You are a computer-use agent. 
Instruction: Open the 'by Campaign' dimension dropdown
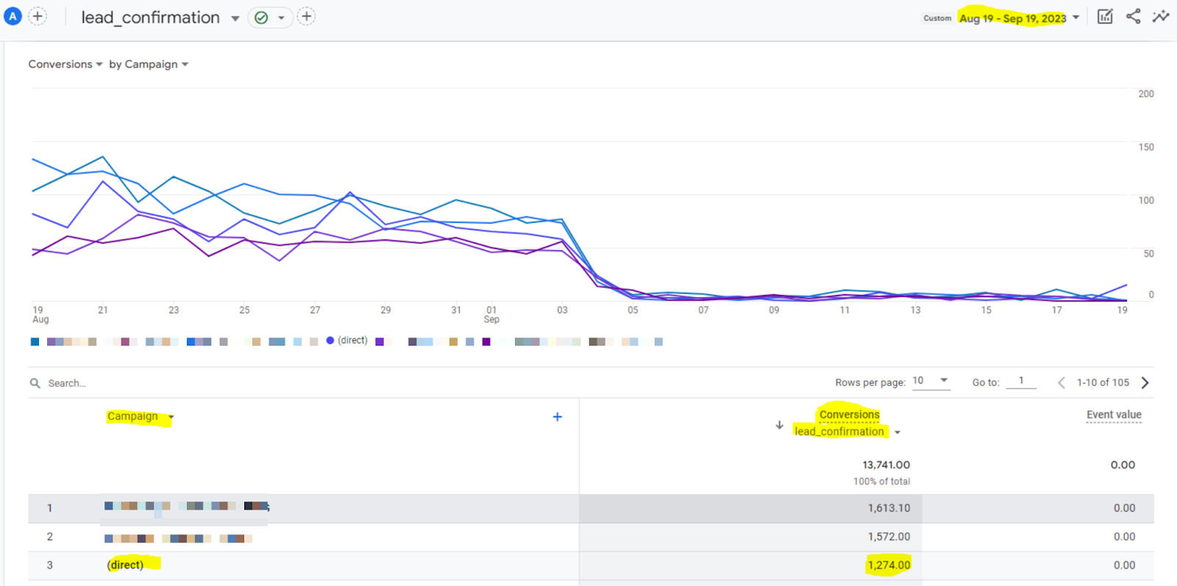pyautogui.click(x=149, y=64)
